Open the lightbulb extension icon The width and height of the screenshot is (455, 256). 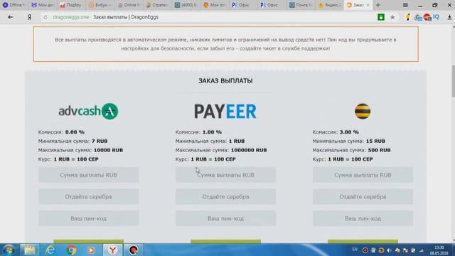(x=407, y=17)
